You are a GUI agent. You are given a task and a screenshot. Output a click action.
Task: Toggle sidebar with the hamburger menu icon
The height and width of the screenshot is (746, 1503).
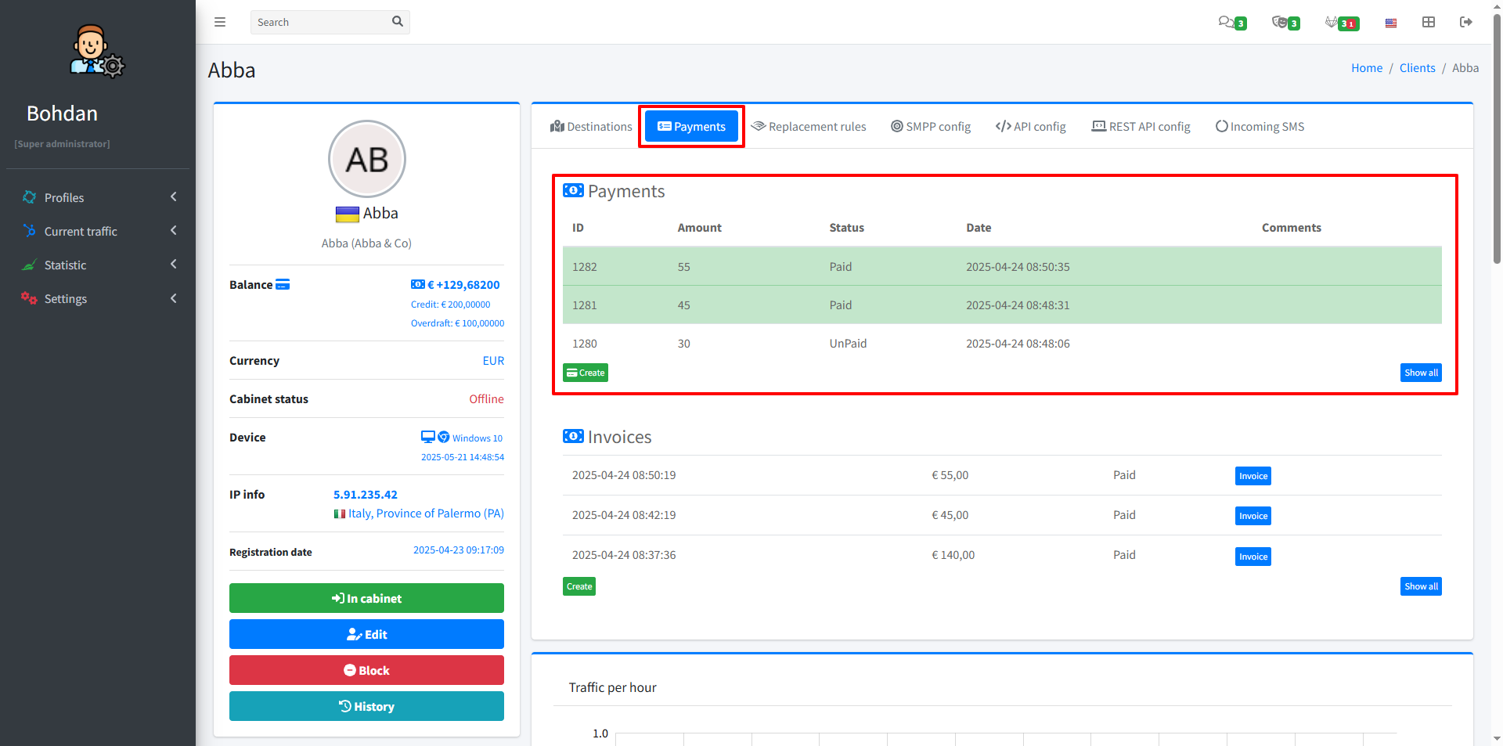click(x=220, y=22)
